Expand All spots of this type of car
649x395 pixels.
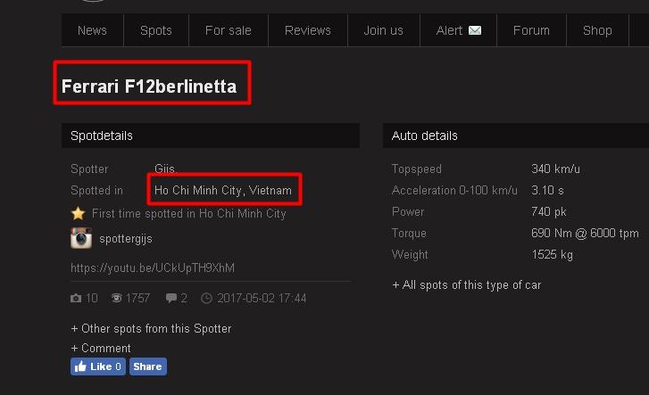pyautogui.click(x=466, y=284)
